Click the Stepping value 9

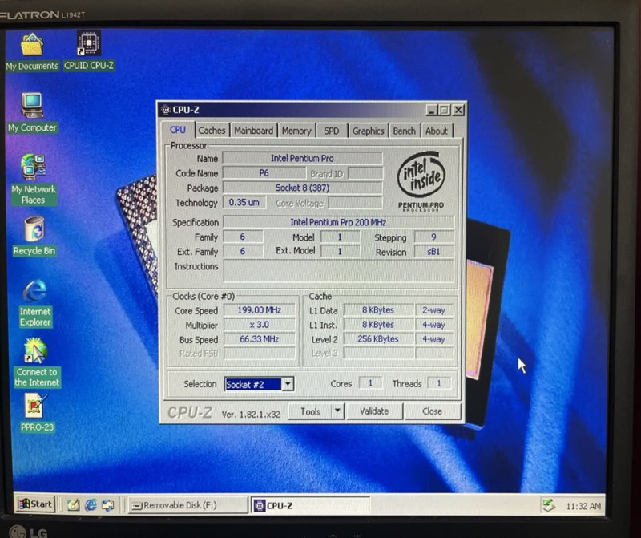tap(433, 237)
